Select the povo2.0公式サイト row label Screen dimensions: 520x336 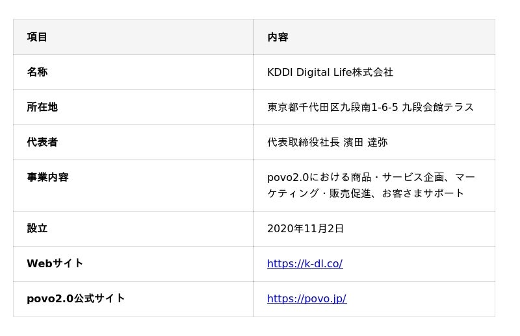[x=75, y=298]
